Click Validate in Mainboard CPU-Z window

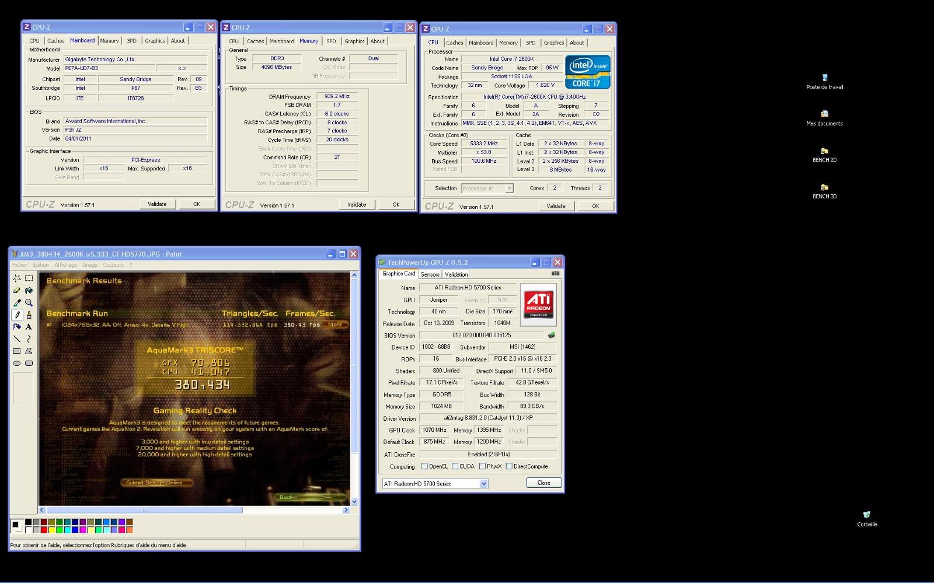[x=157, y=204]
